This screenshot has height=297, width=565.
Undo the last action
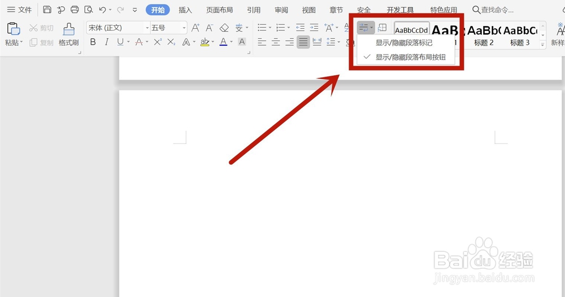point(103,10)
